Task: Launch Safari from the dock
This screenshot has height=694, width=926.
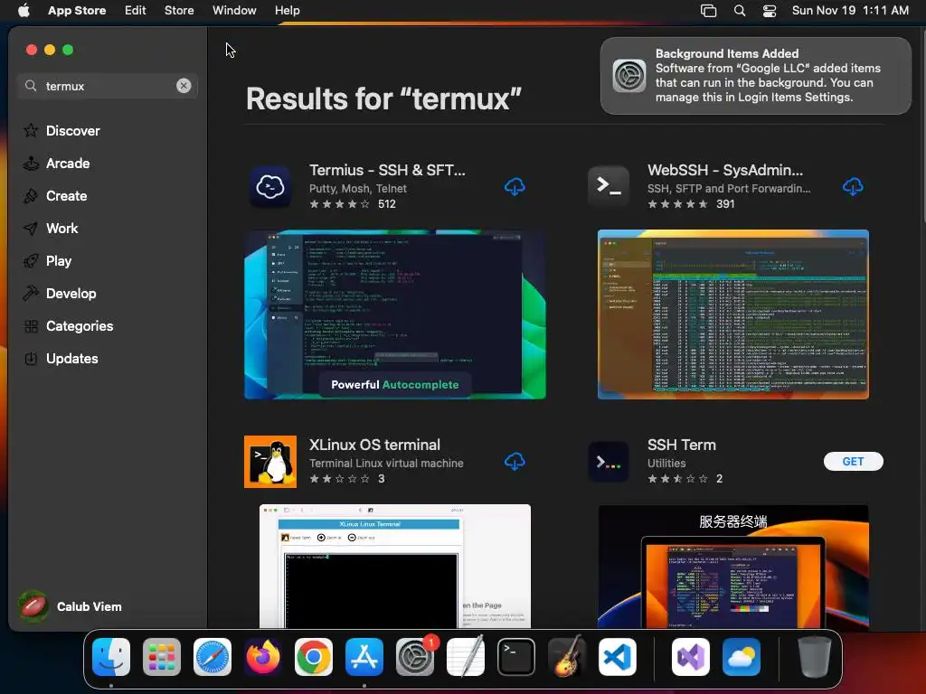Action: [x=212, y=656]
